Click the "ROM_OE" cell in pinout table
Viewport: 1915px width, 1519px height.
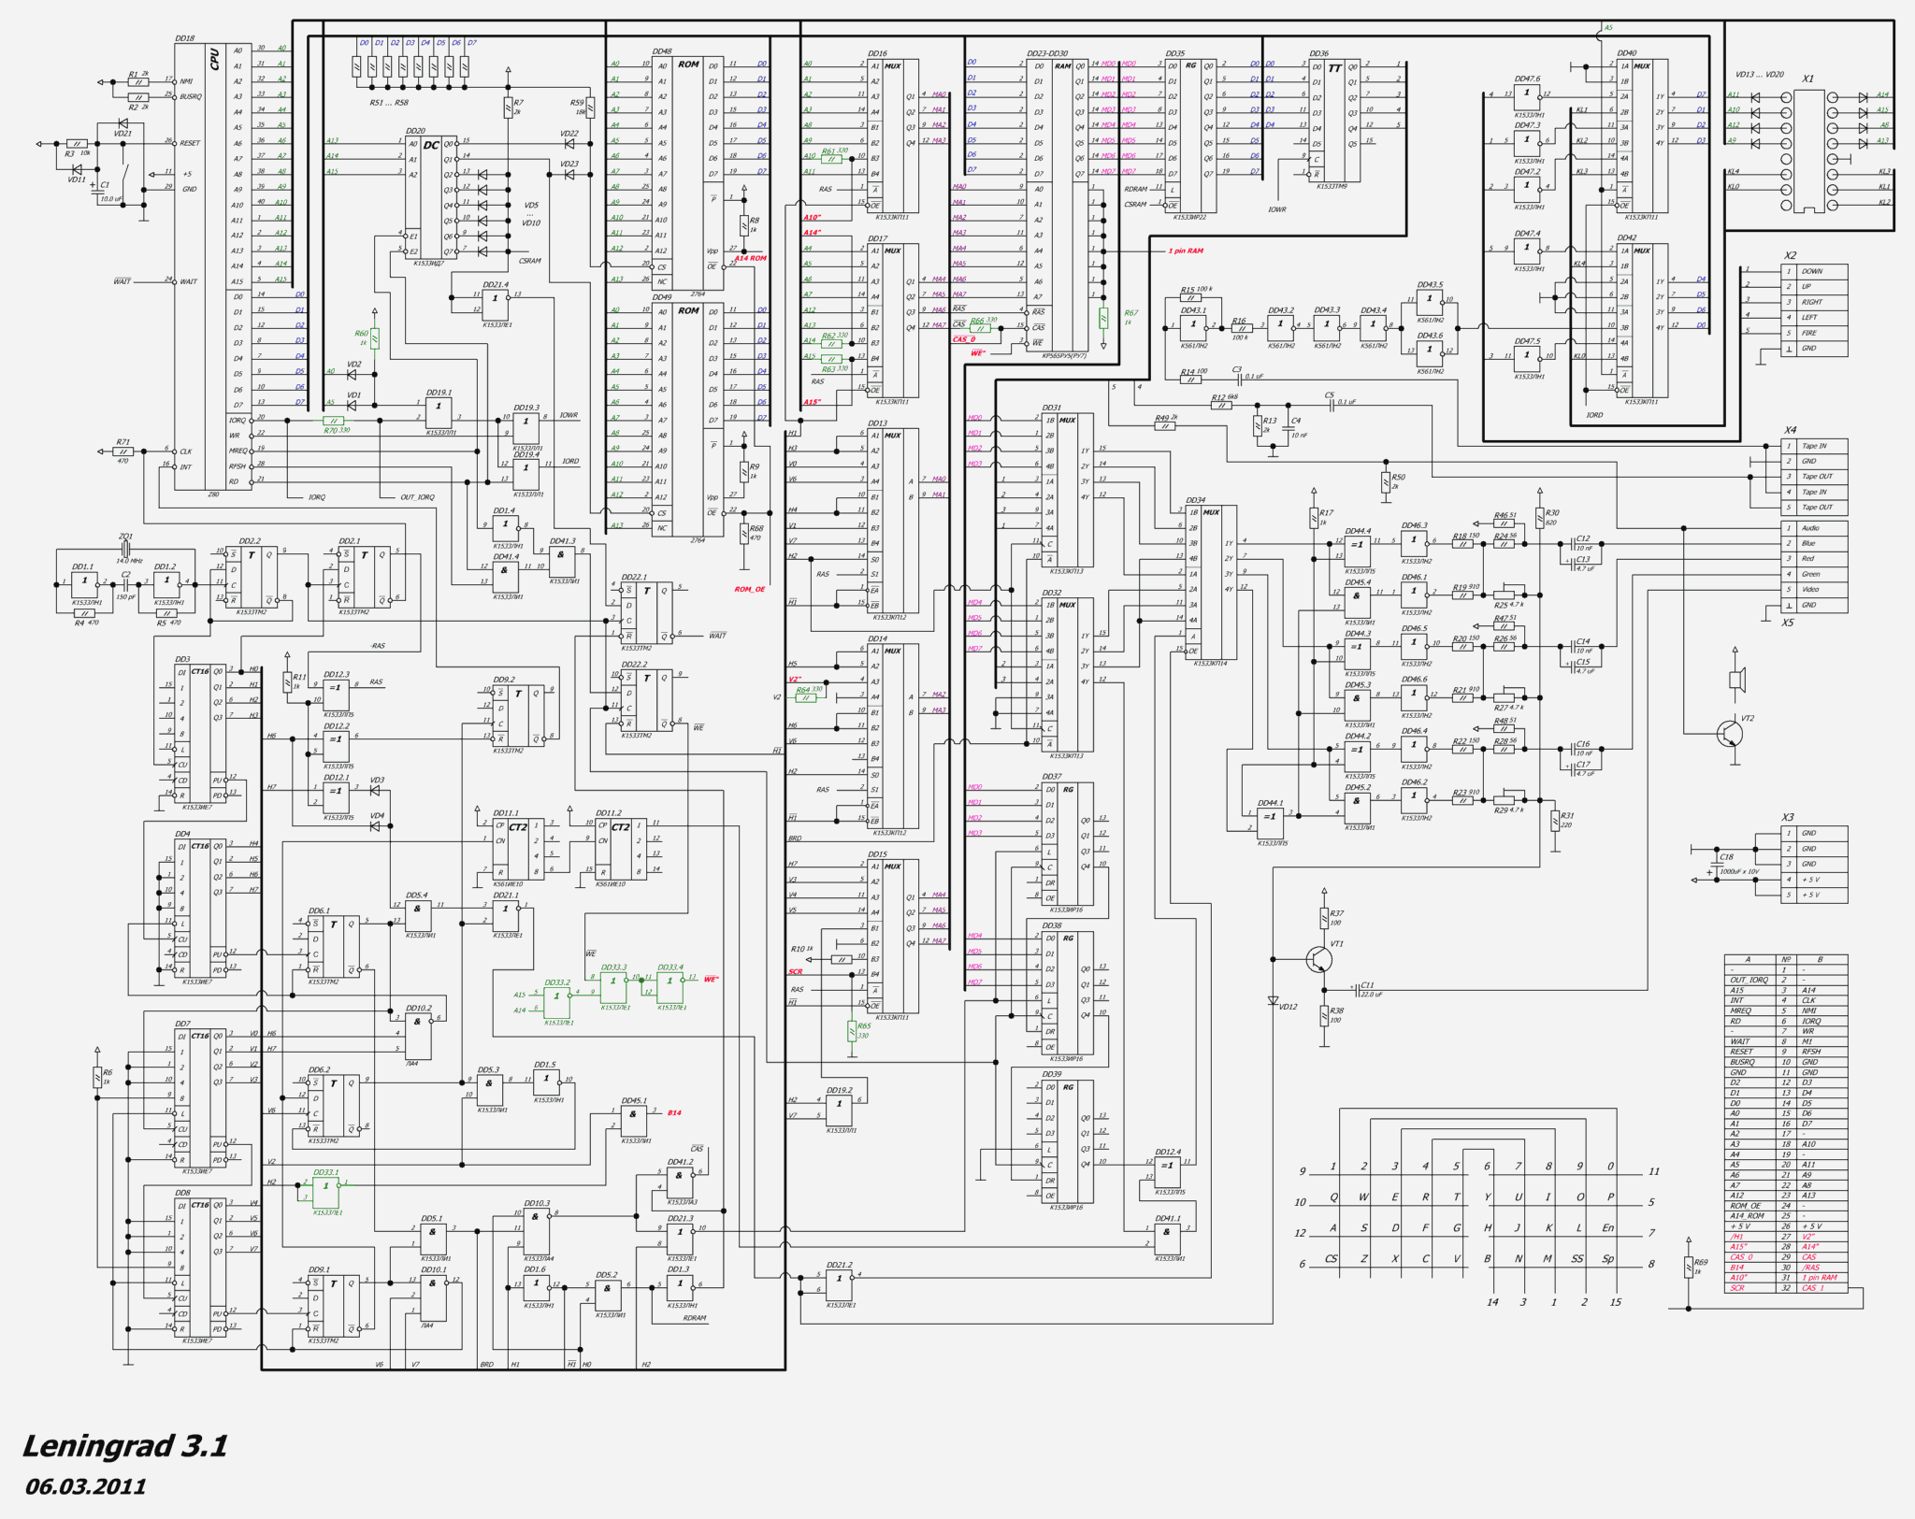(x=1749, y=1206)
